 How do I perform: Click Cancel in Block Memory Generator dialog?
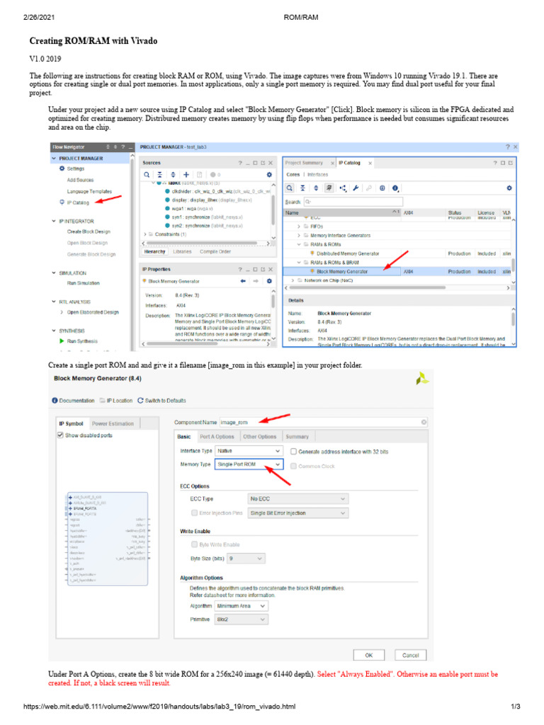click(410, 655)
